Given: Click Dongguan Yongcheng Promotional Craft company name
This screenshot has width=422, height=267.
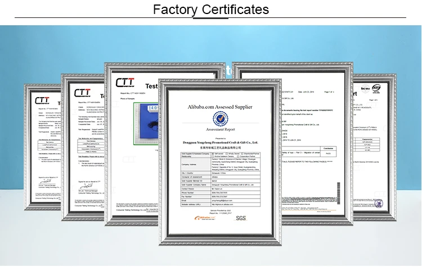Looking at the screenshot, I should tap(220, 142).
